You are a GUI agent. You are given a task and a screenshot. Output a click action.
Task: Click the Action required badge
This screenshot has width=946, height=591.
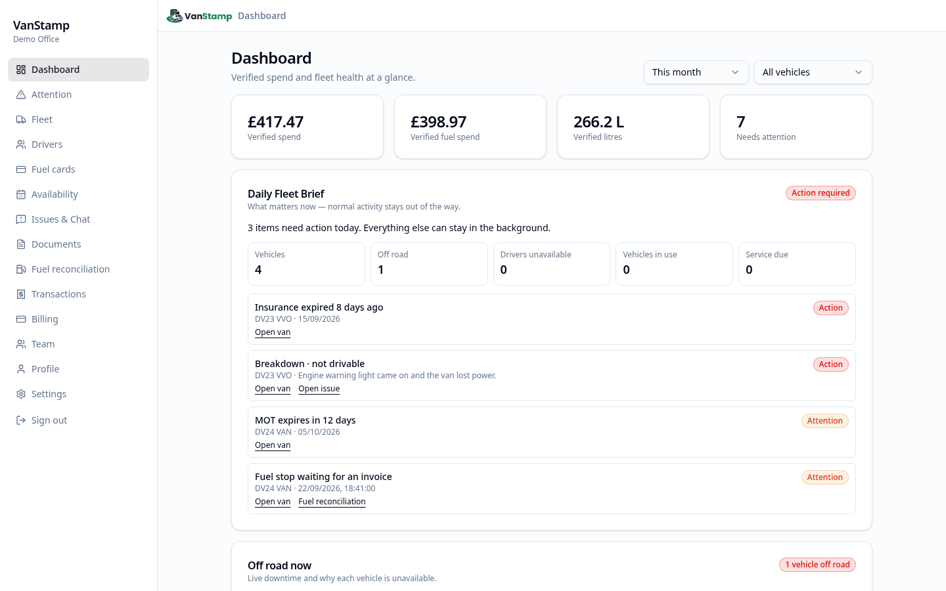pos(821,193)
